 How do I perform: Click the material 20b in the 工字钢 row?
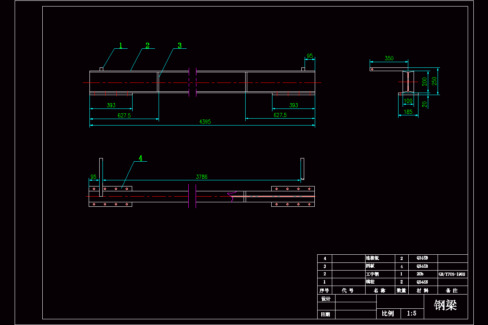tap(420, 274)
